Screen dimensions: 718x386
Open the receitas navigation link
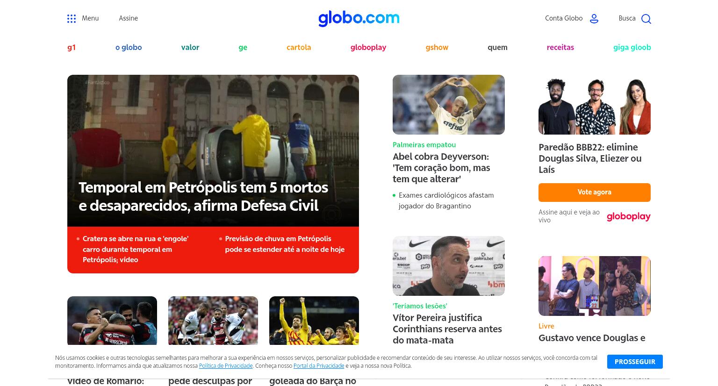[x=560, y=47]
